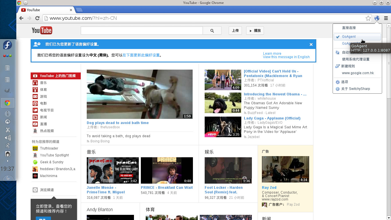Open the volume control in the dock
Image resolution: width=391 pixels, height=220 pixels.
tap(8, 138)
